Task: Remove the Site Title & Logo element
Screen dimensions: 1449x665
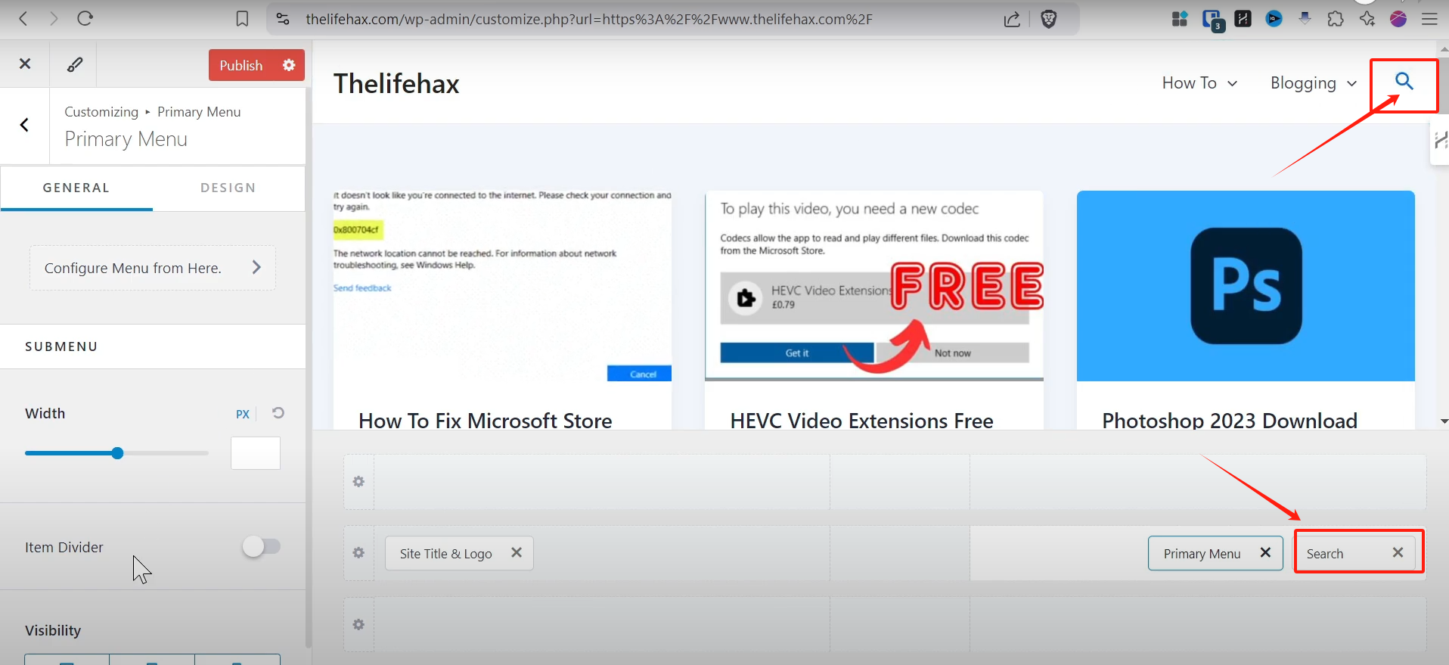Action: [x=517, y=552]
